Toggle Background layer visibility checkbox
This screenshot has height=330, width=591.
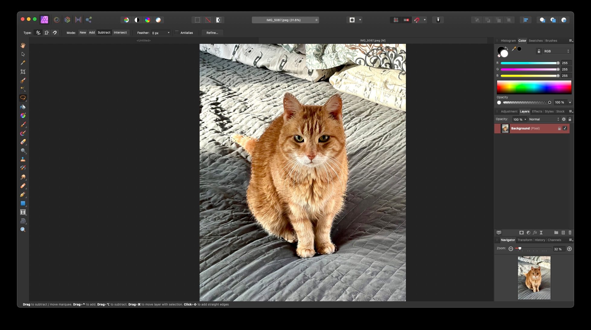(565, 128)
